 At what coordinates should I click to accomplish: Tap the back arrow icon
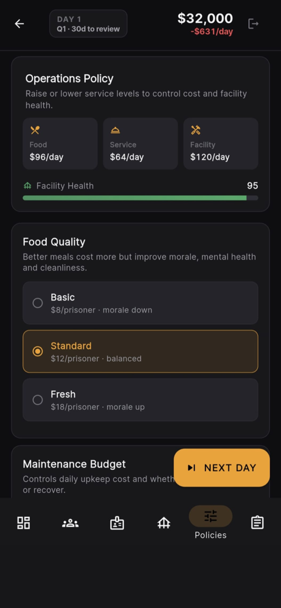pos(19,24)
